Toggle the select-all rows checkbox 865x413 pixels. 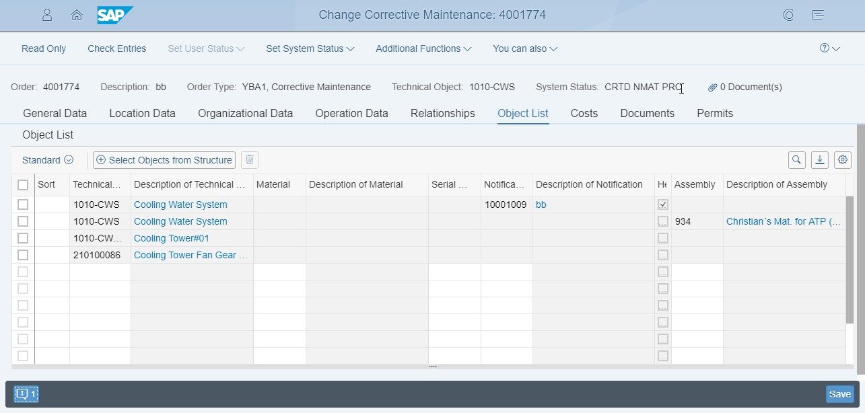click(23, 185)
